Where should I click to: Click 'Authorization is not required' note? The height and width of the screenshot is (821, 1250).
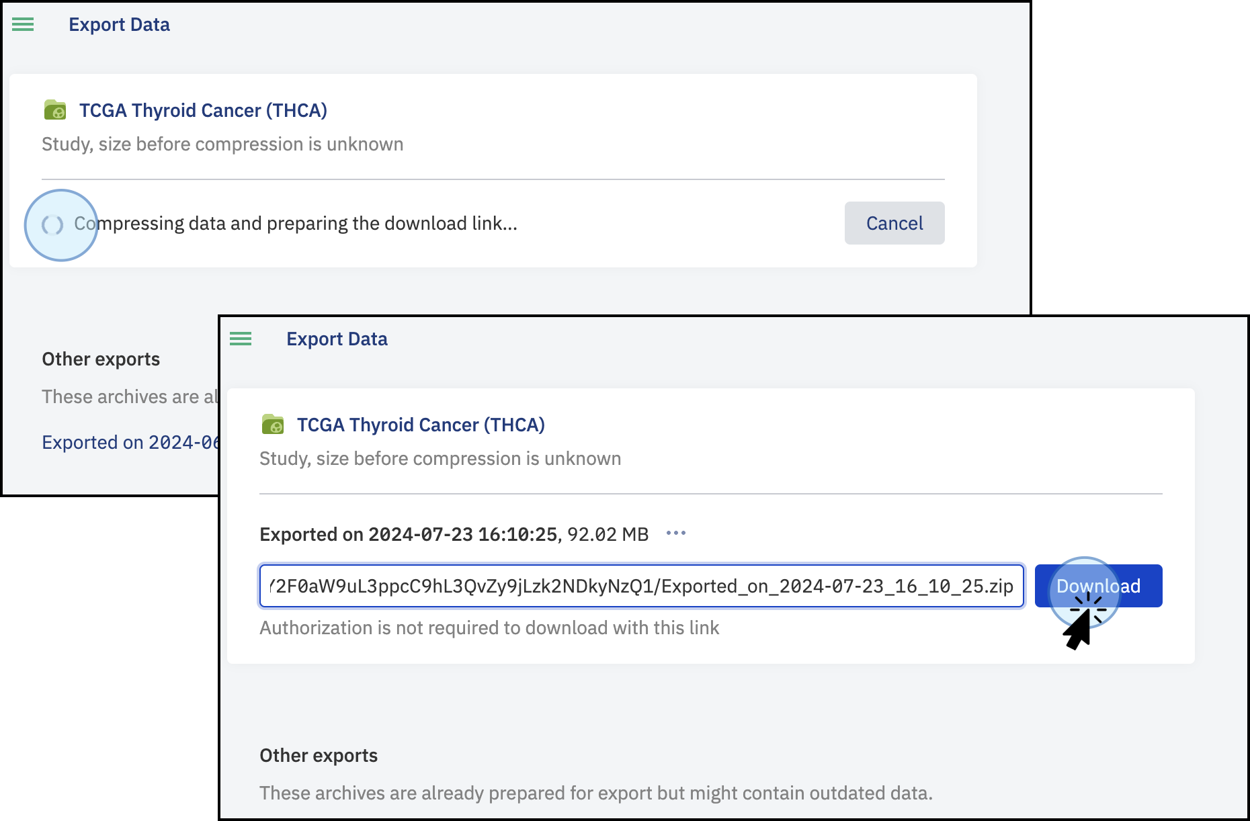pyautogui.click(x=489, y=628)
